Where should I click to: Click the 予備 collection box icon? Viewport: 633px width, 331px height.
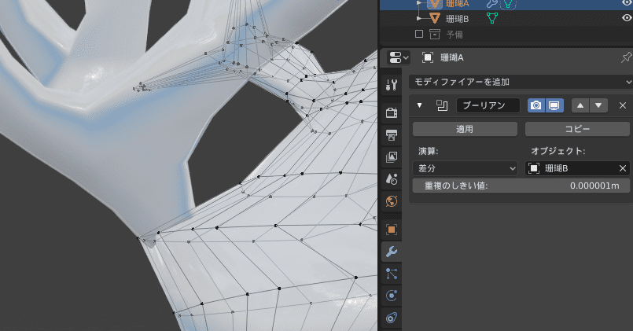click(434, 35)
